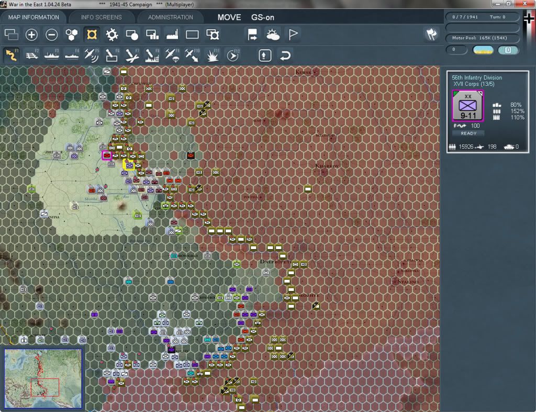Click the overlapping windows icon in toolbar
This screenshot has height=412, width=536.
(x=12, y=35)
